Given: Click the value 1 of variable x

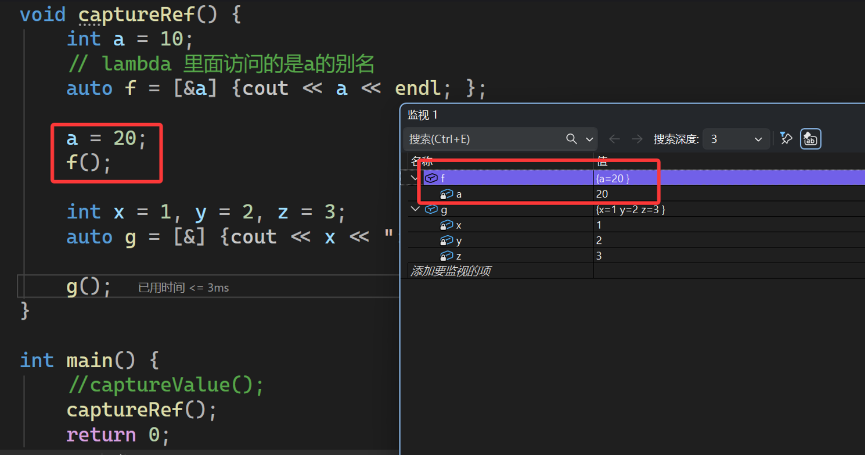Looking at the screenshot, I should click(599, 225).
